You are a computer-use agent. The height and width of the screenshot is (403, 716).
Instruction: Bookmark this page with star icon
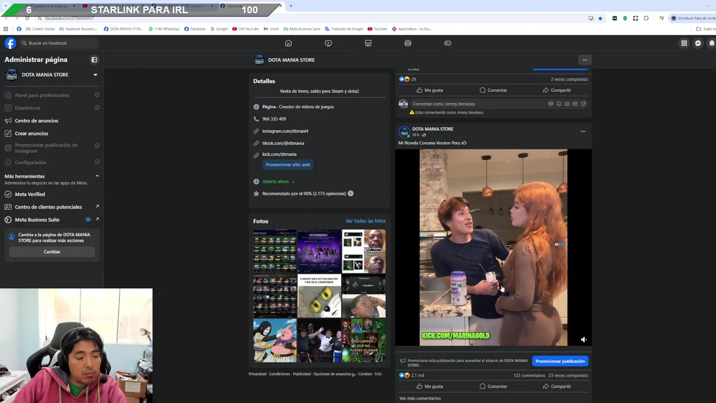[x=600, y=18]
